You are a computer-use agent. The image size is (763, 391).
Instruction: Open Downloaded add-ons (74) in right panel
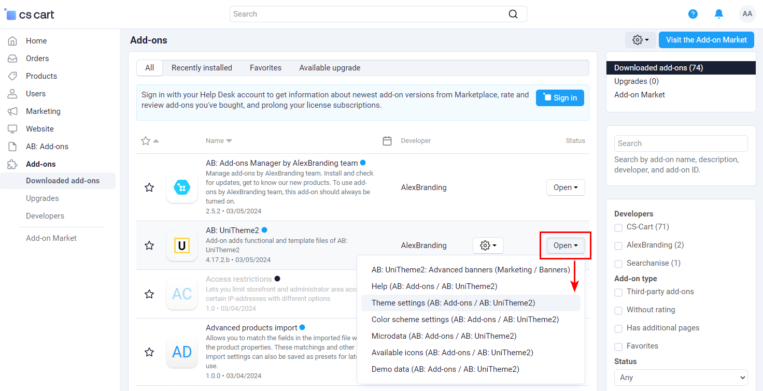(681, 68)
